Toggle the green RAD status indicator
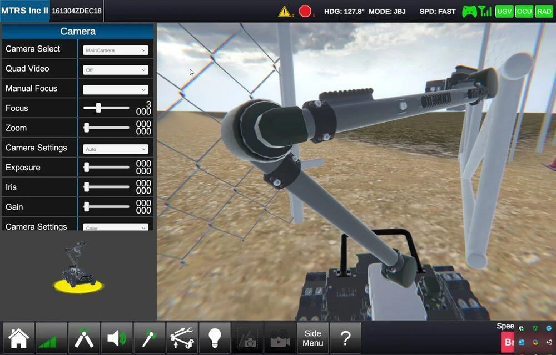The image size is (556, 355). [544, 11]
